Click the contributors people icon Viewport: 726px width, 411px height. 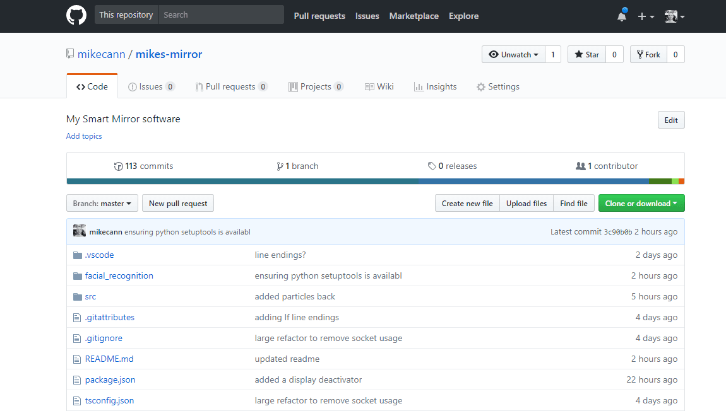coord(580,166)
